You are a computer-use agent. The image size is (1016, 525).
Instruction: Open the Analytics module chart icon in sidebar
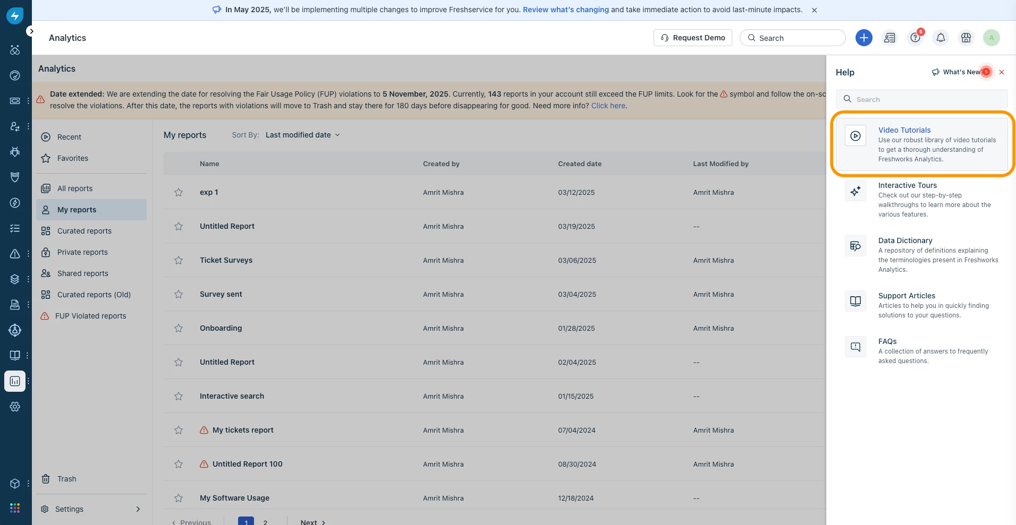[15, 381]
